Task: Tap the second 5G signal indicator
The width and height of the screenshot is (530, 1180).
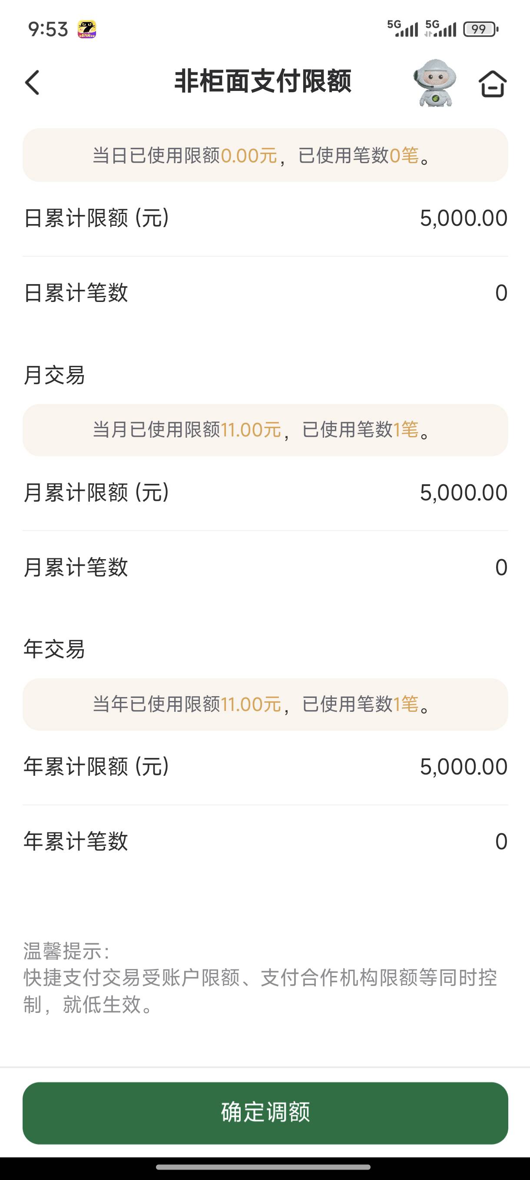Action: click(x=441, y=29)
